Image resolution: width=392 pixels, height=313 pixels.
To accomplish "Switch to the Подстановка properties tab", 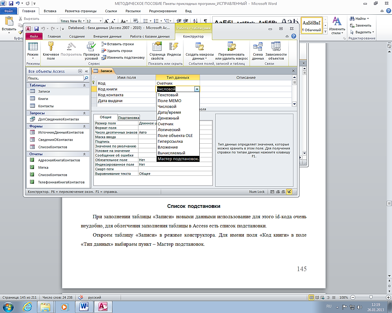I will pos(129,118).
